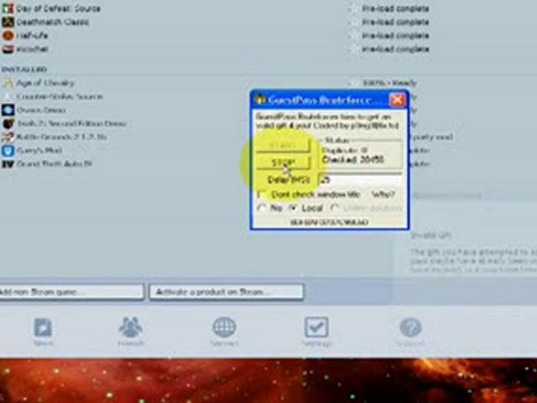This screenshot has height=403, width=537.
Task: Click the Day of Defeat: Source icon
Action: pyautogui.click(x=8, y=9)
